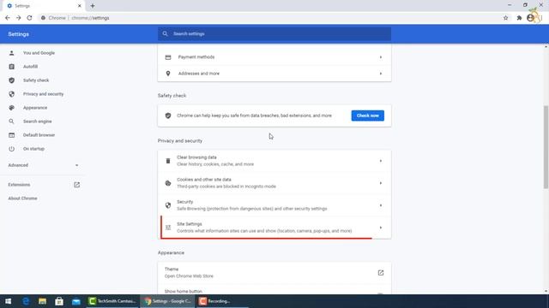Click the Check now button
The image size is (549, 308).
[368, 115]
